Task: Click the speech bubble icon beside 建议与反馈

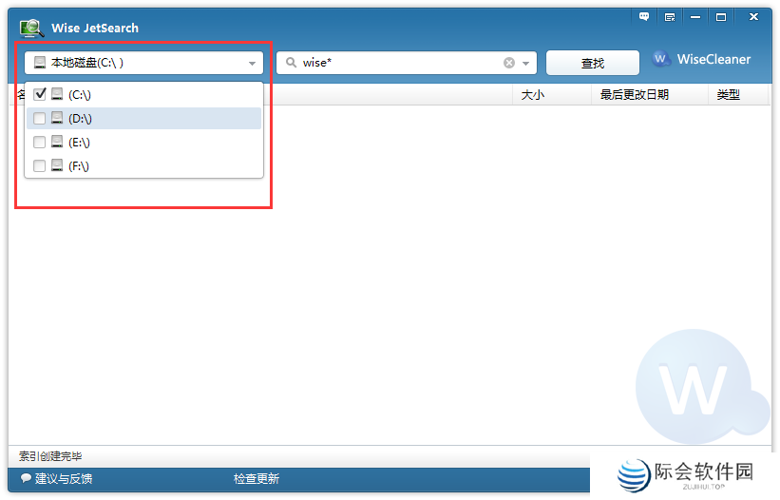Action: point(26,478)
